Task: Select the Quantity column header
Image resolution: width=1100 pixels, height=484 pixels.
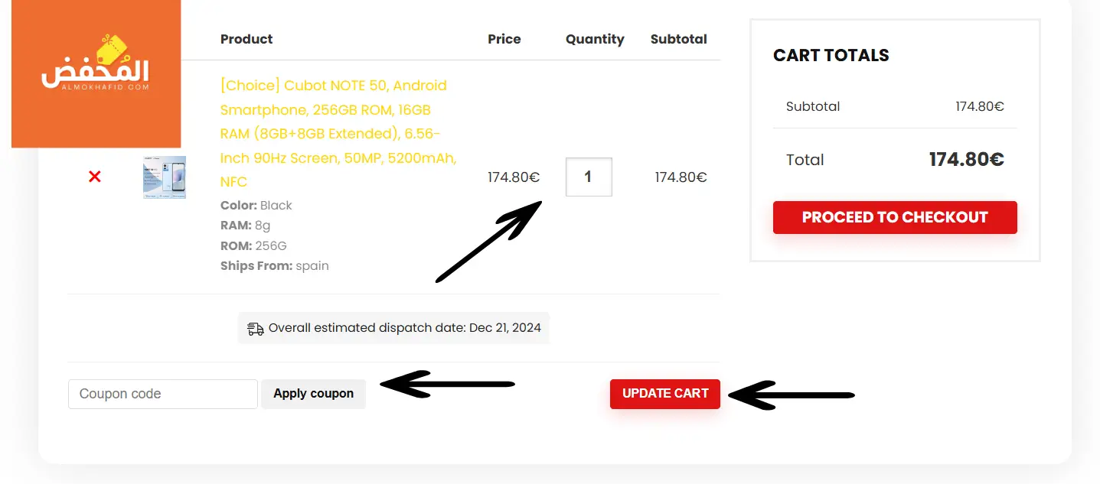Action: click(595, 39)
